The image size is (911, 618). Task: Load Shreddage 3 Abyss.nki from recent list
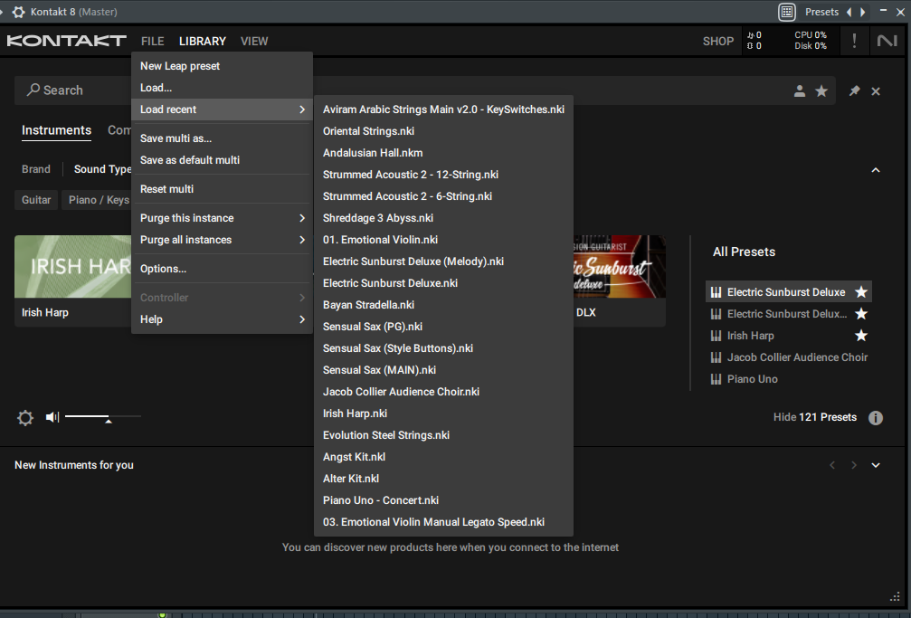pos(378,218)
